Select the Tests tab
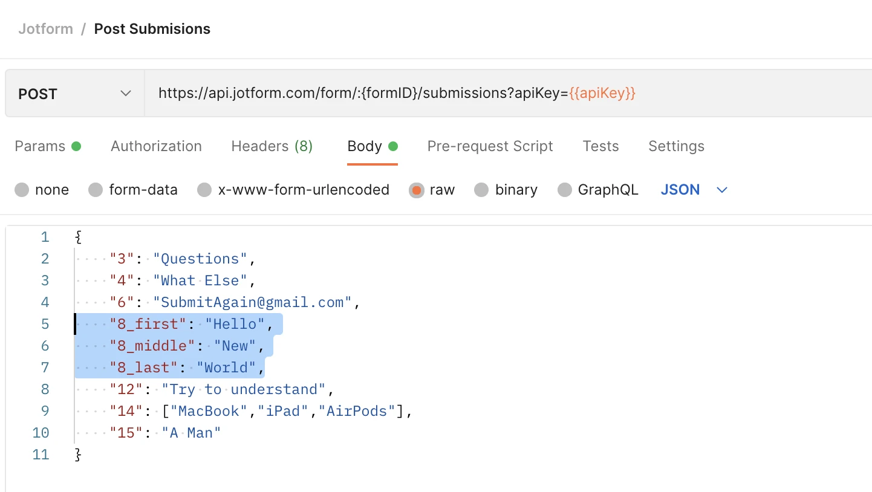This screenshot has height=492, width=872. coord(600,146)
